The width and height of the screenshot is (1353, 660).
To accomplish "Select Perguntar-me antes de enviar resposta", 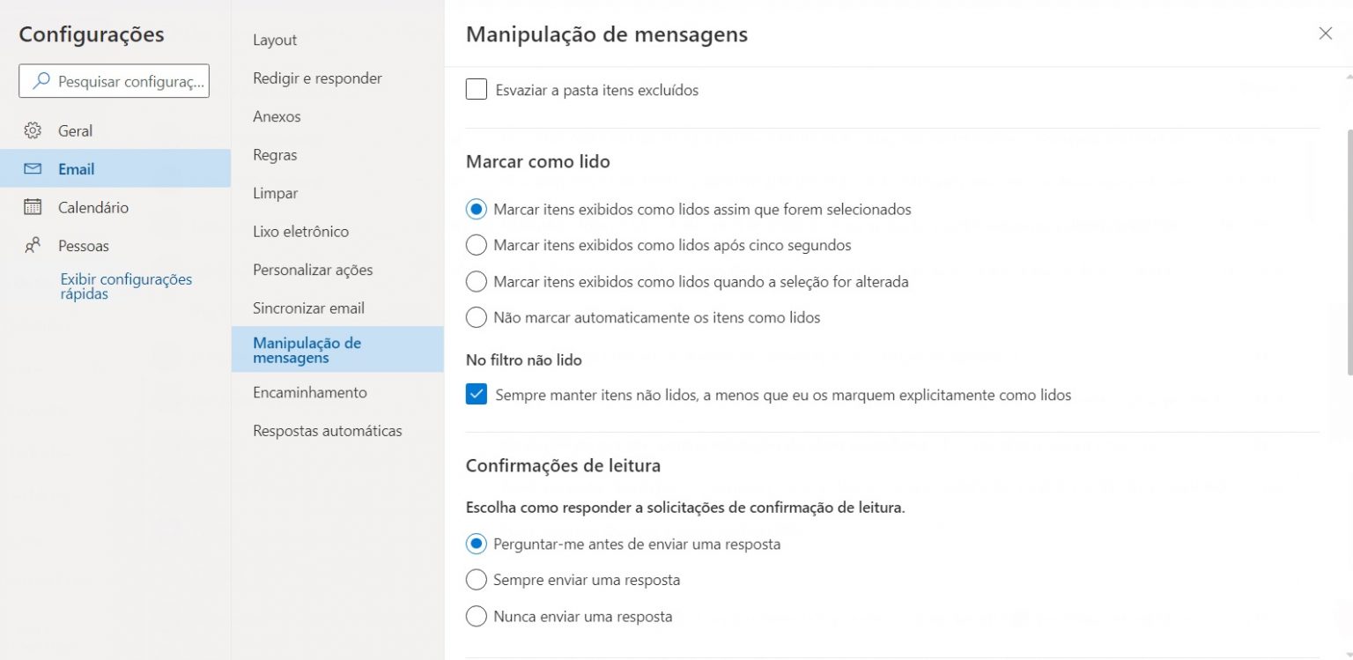I will click(x=477, y=544).
